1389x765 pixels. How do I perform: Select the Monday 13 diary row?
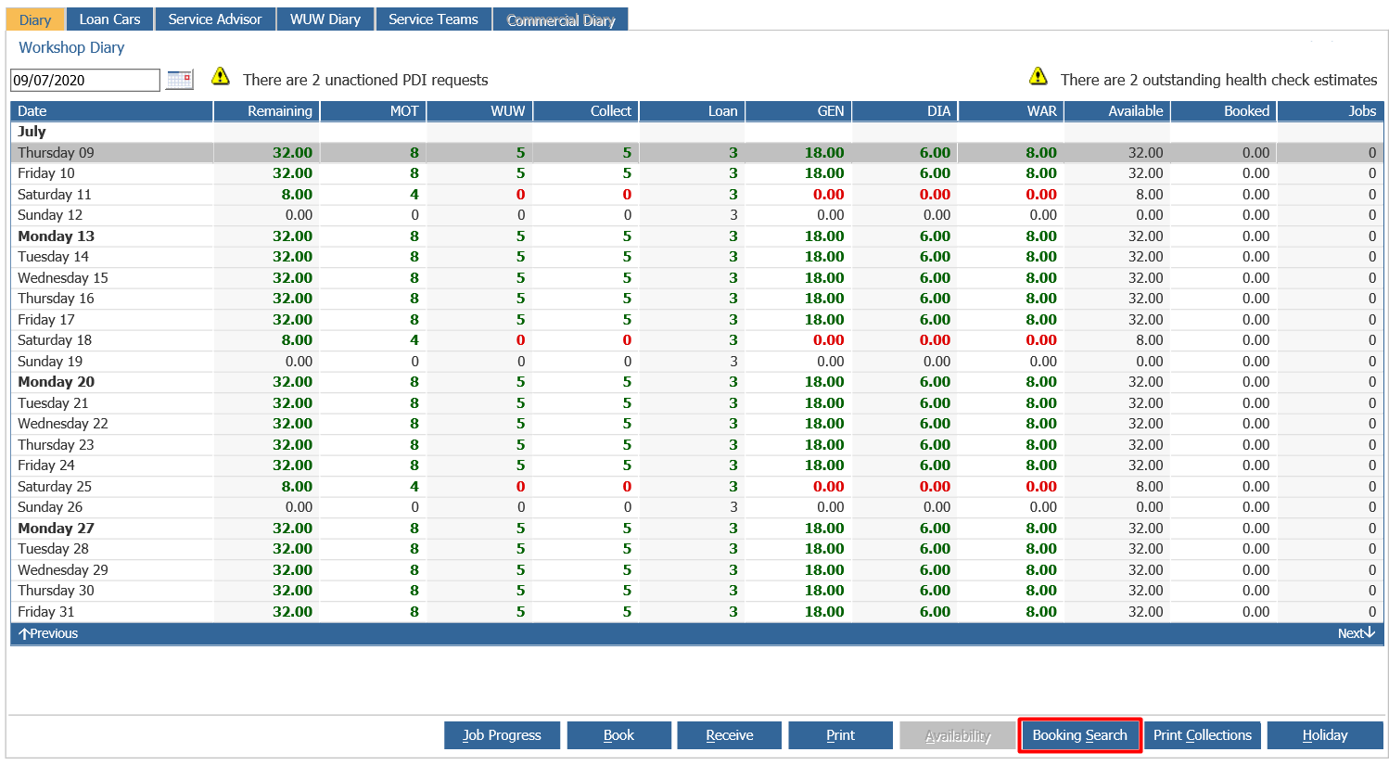click(696, 236)
